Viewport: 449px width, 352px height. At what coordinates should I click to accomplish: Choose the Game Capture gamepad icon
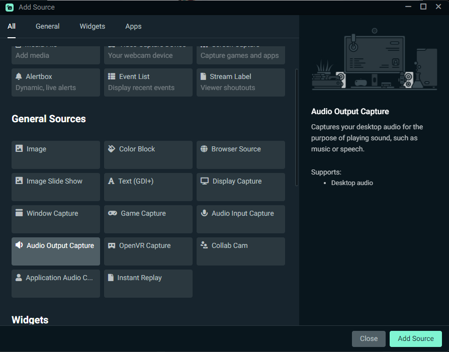coord(112,213)
